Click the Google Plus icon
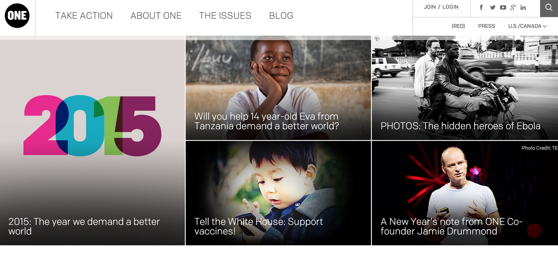The width and height of the screenshot is (558, 254). click(x=513, y=7)
